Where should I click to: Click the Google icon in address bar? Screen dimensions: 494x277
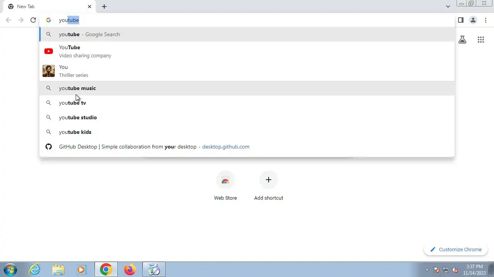pyautogui.click(x=49, y=20)
